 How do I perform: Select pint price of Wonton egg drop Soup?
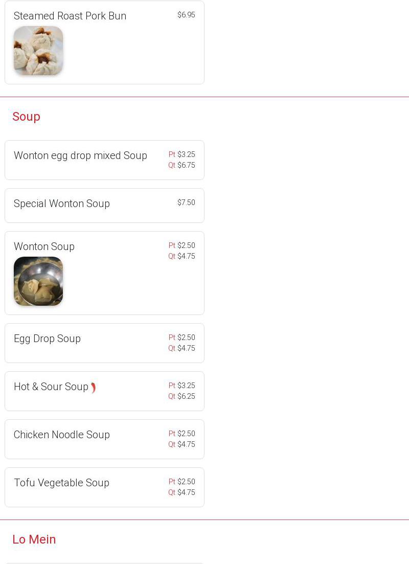point(182,154)
